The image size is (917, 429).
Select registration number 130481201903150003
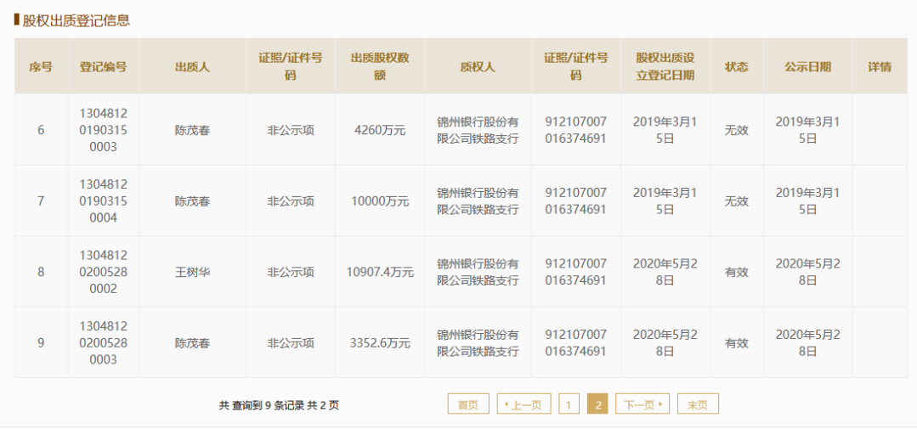tap(104, 130)
